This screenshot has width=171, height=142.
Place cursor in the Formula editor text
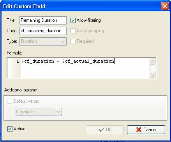coord(85,68)
